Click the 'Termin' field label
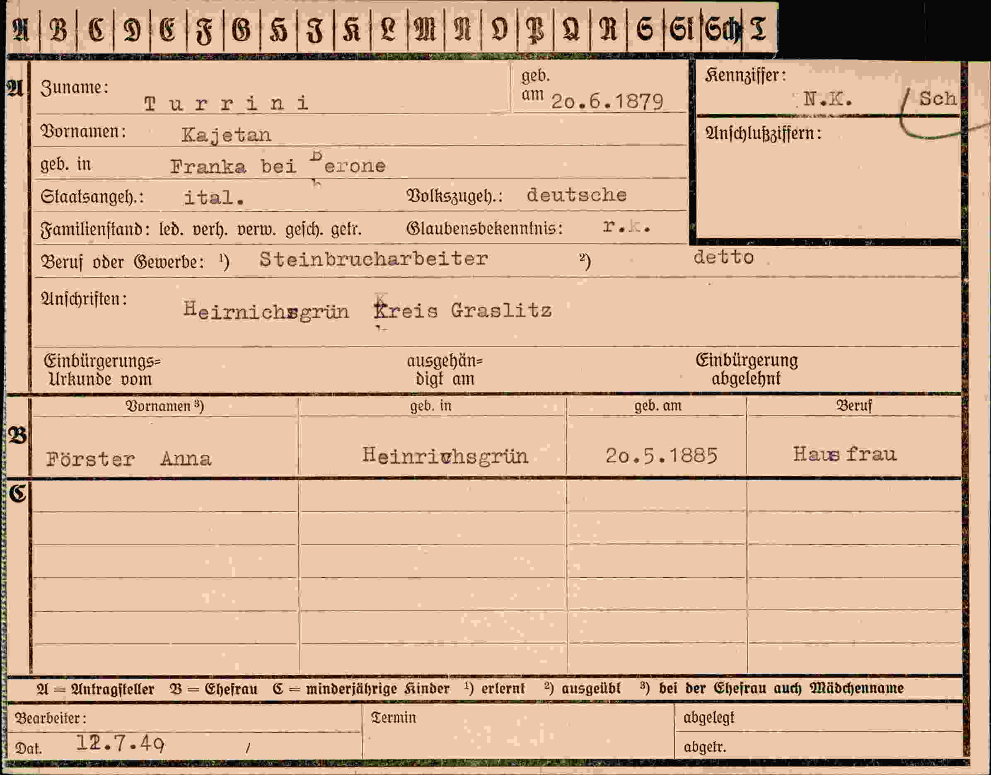Viewport: 991px width, 775px height. coord(394,717)
